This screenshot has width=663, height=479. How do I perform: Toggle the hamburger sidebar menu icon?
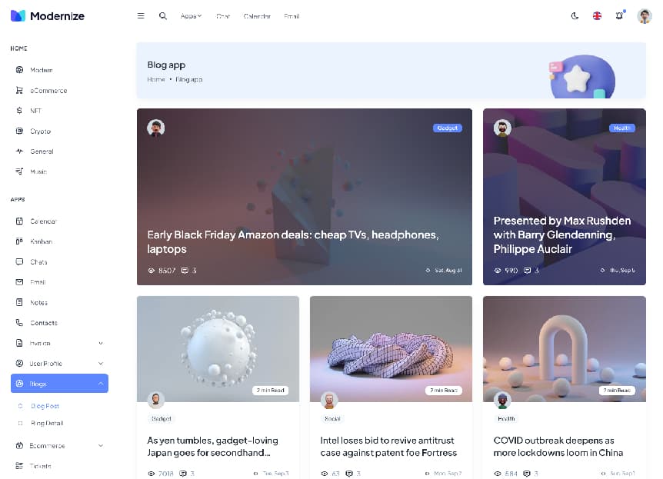click(141, 16)
